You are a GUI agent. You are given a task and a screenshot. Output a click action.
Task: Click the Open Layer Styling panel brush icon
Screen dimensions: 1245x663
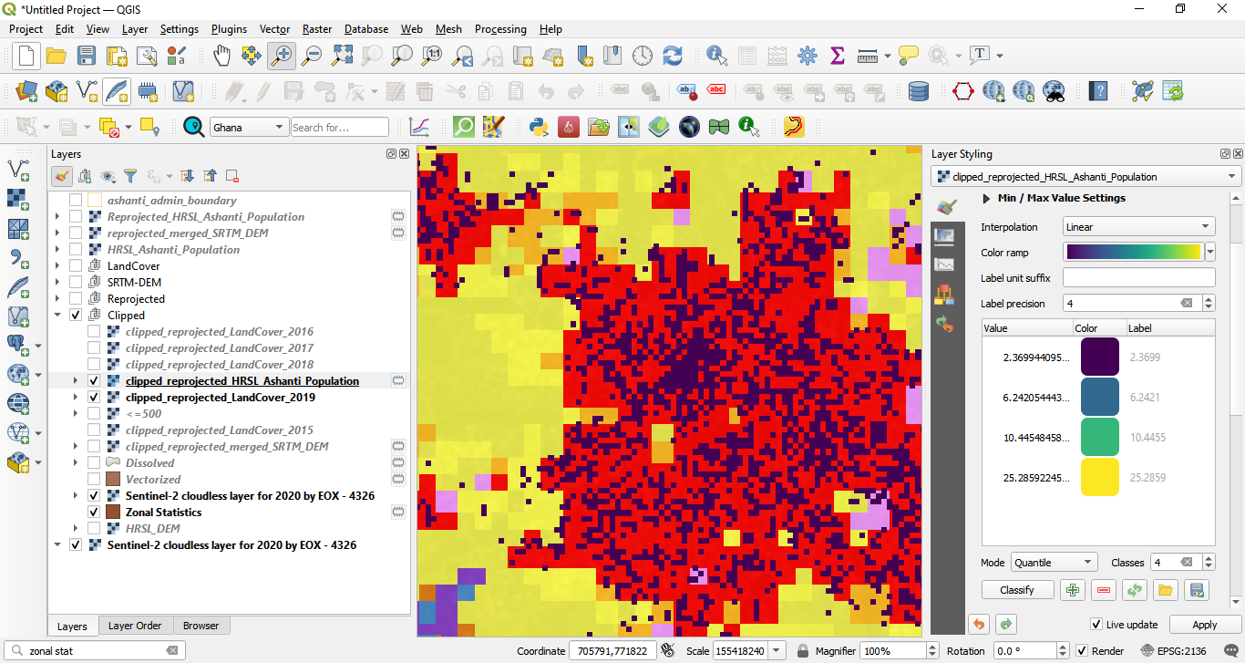(62, 176)
